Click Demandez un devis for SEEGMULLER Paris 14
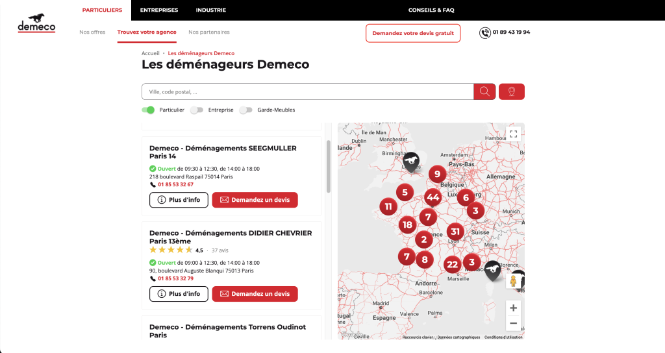Image resolution: width=665 pixels, height=353 pixels. tap(255, 200)
